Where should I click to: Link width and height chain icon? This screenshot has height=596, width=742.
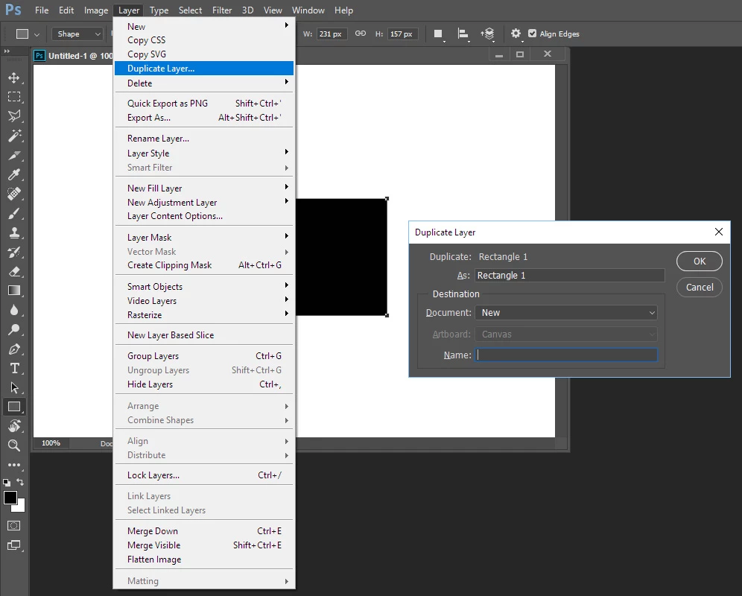point(361,34)
